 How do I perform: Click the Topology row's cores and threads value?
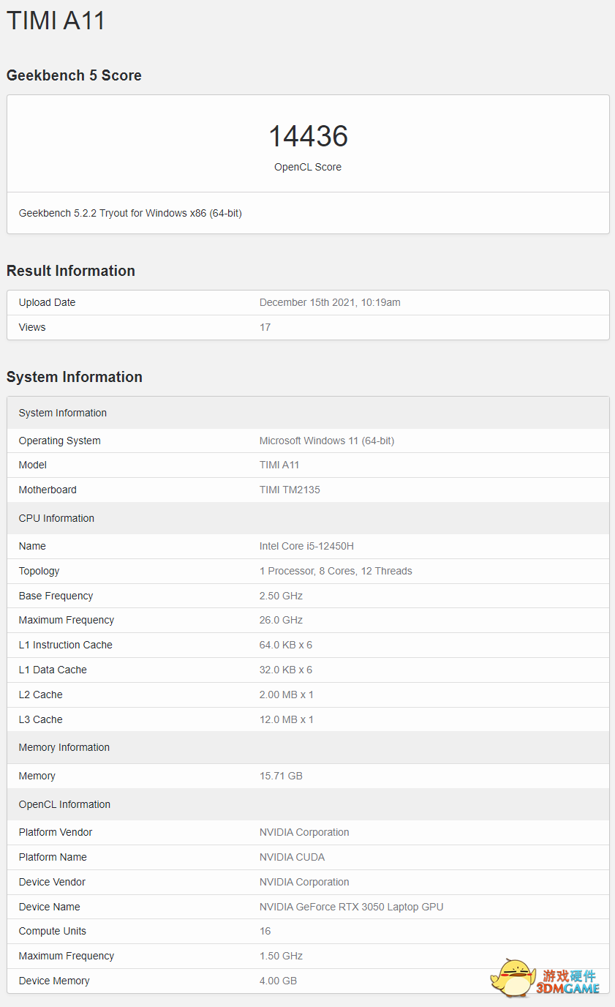click(x=336, y=571)
